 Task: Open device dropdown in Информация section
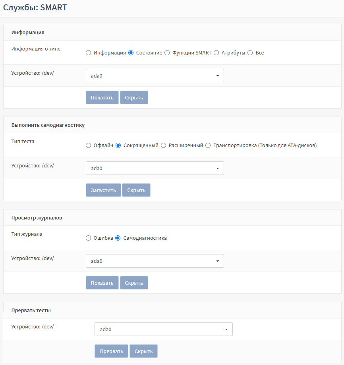pyautogui.click(x=155, y=76)
